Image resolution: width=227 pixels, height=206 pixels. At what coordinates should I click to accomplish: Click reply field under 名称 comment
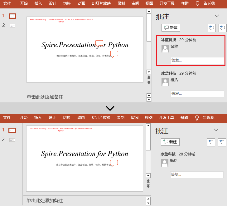197,60
